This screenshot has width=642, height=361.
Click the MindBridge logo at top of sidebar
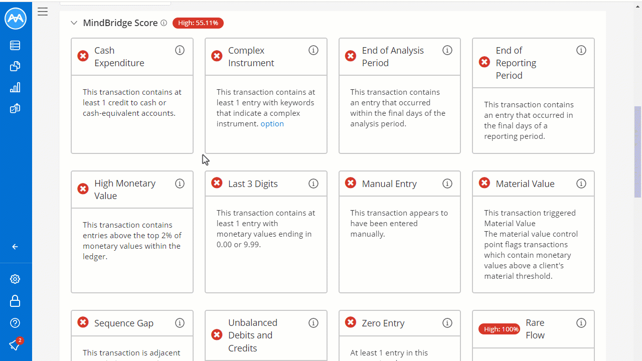coord(16,18)
